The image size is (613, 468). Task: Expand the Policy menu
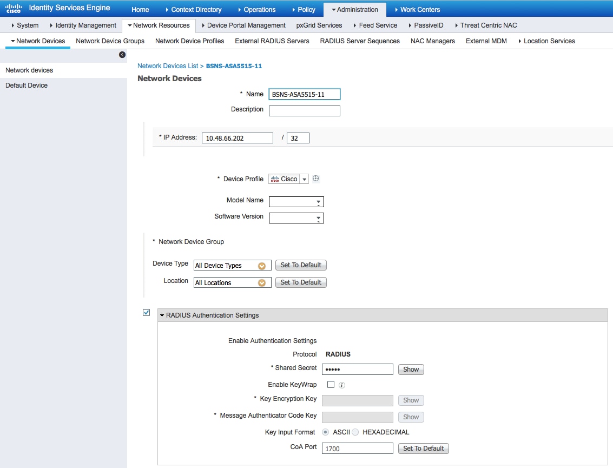304,9
